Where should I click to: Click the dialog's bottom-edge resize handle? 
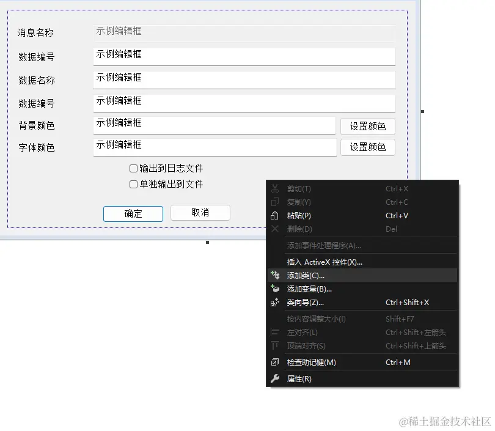click(x=207, y=243)
